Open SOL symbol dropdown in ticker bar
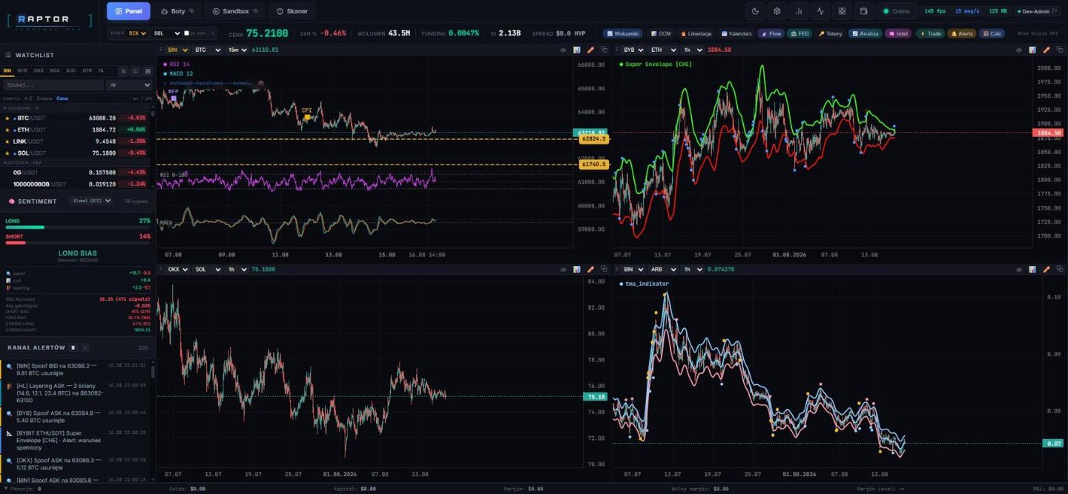 [166, 33]
